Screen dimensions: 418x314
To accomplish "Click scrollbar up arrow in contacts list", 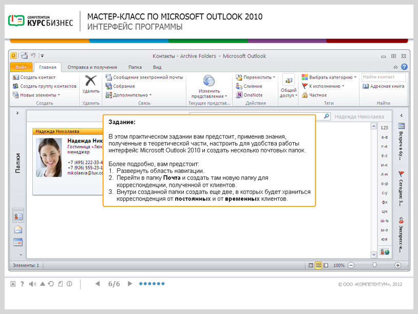I will pos(374,126).
